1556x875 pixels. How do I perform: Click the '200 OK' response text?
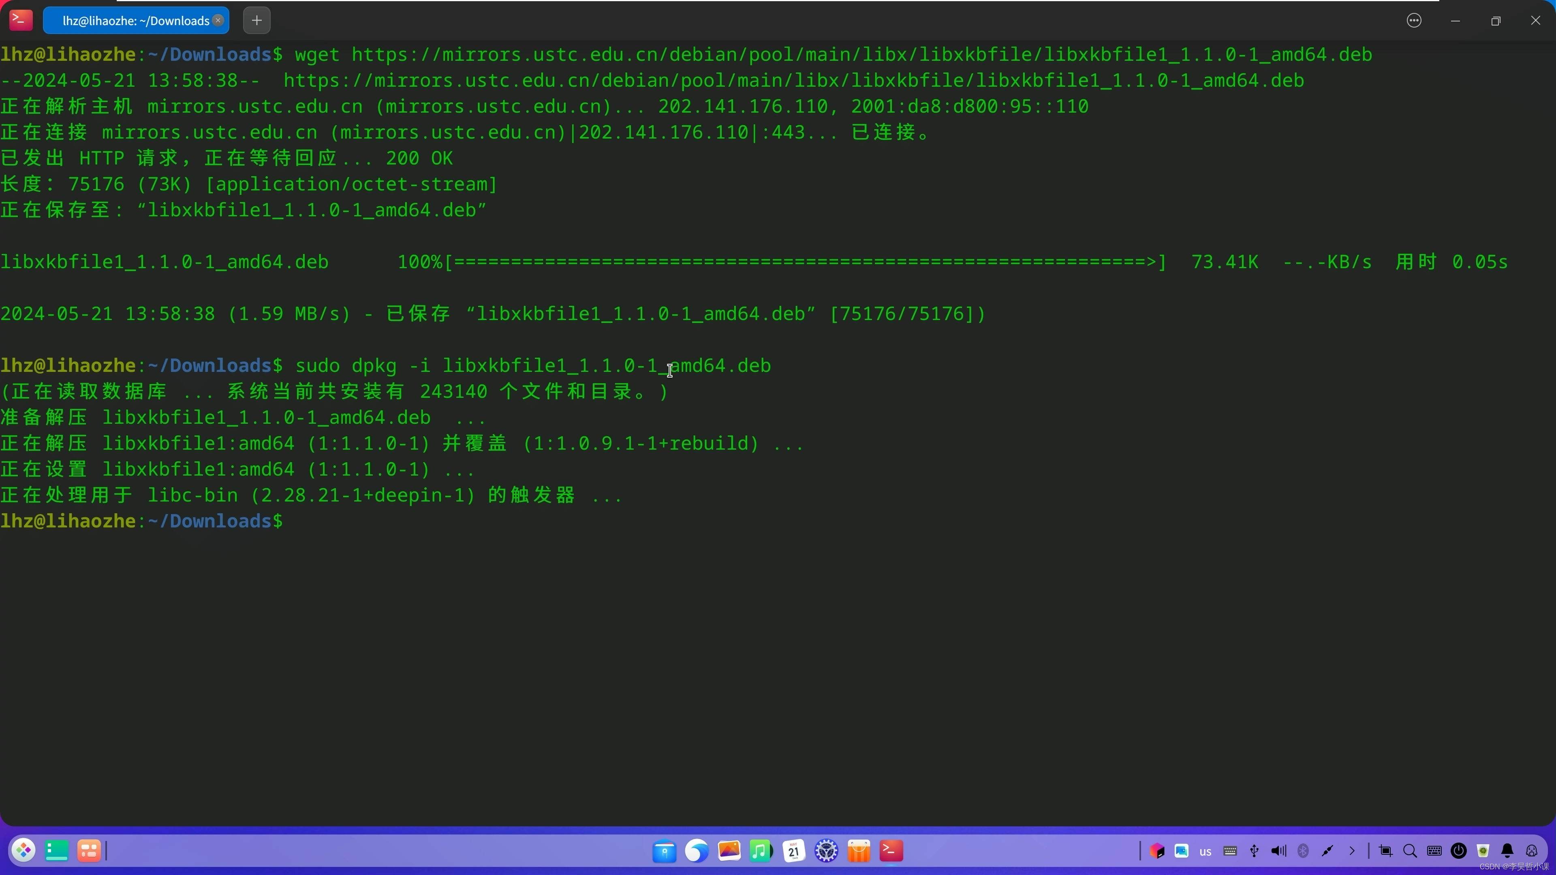click(419, 158)
